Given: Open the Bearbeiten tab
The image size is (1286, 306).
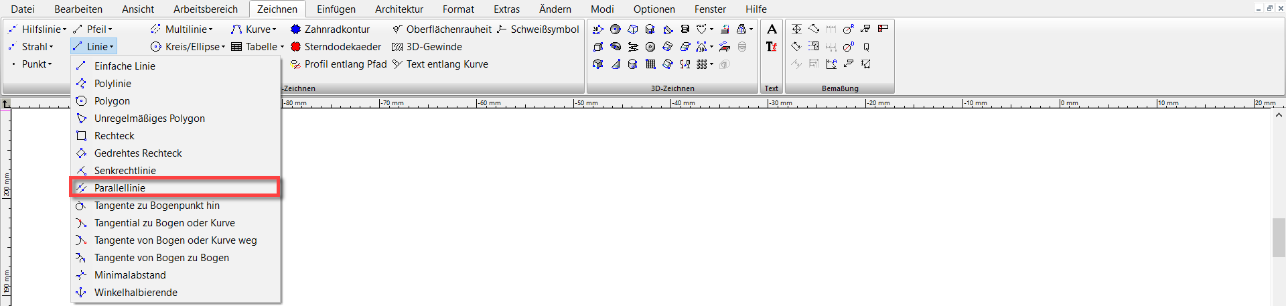Looking at the screenshot, I should tap(78, 9).
